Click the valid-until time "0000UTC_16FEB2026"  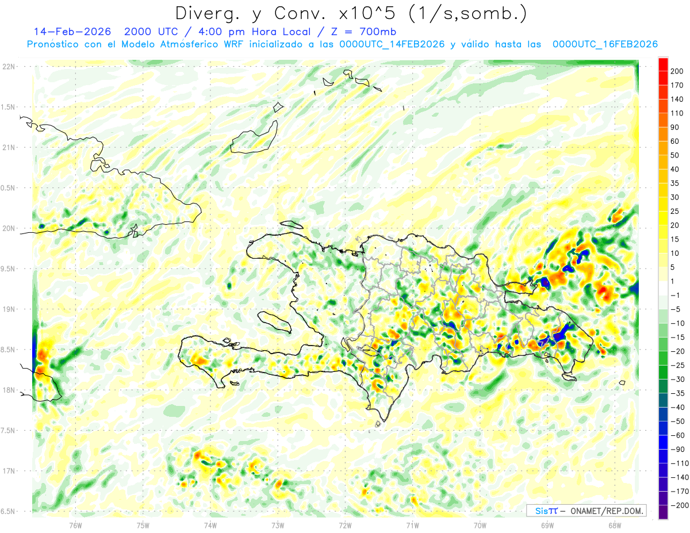(605, 44)
